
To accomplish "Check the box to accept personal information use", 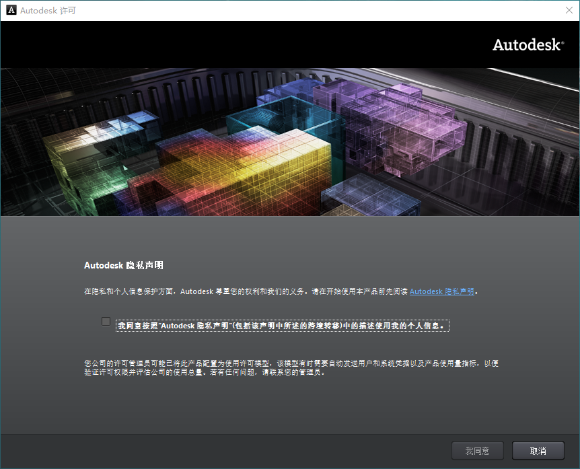I will 106,321.
